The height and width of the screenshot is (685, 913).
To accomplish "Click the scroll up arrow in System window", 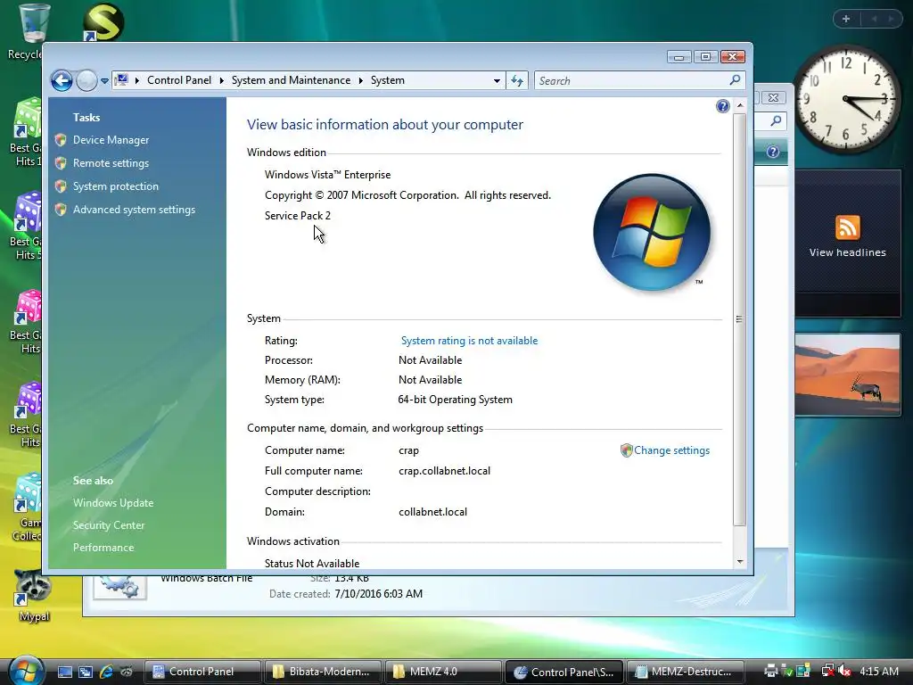I will pyautogui.click(x=739, y=105).
